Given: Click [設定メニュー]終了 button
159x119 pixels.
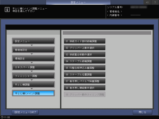Looking at the screenshot, I should click(25, 112).
